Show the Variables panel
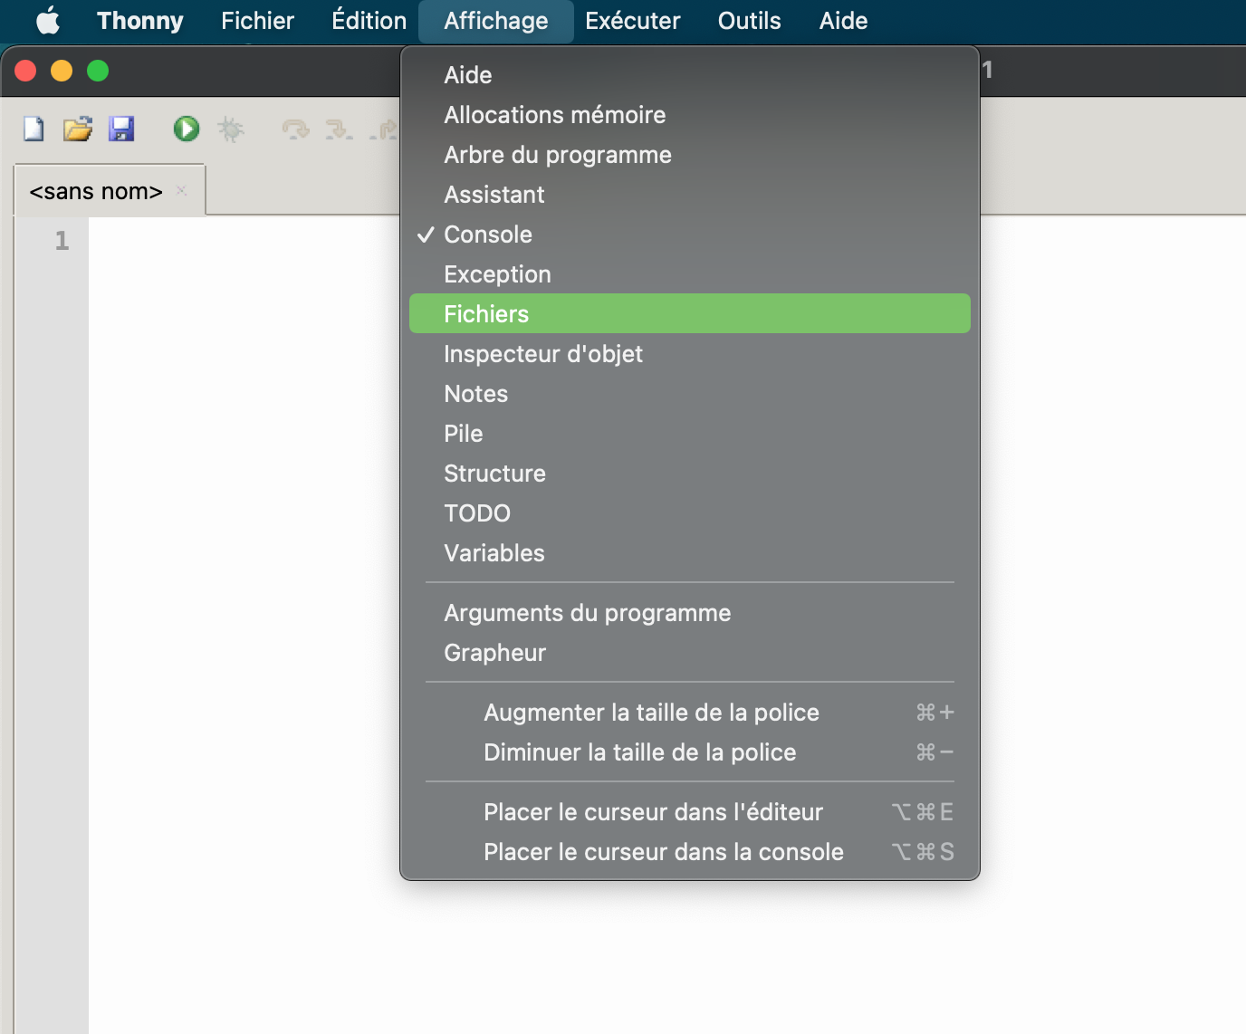The image size is (1246, 1034). pyautogui.click(x=494, y=553)
